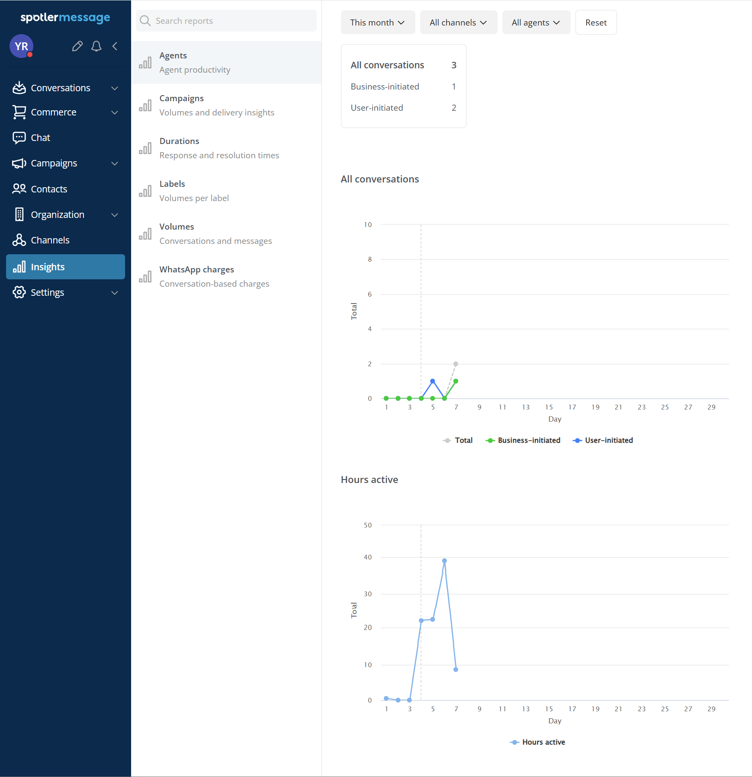
Task: Open the notifications bell
Action: 96,46
